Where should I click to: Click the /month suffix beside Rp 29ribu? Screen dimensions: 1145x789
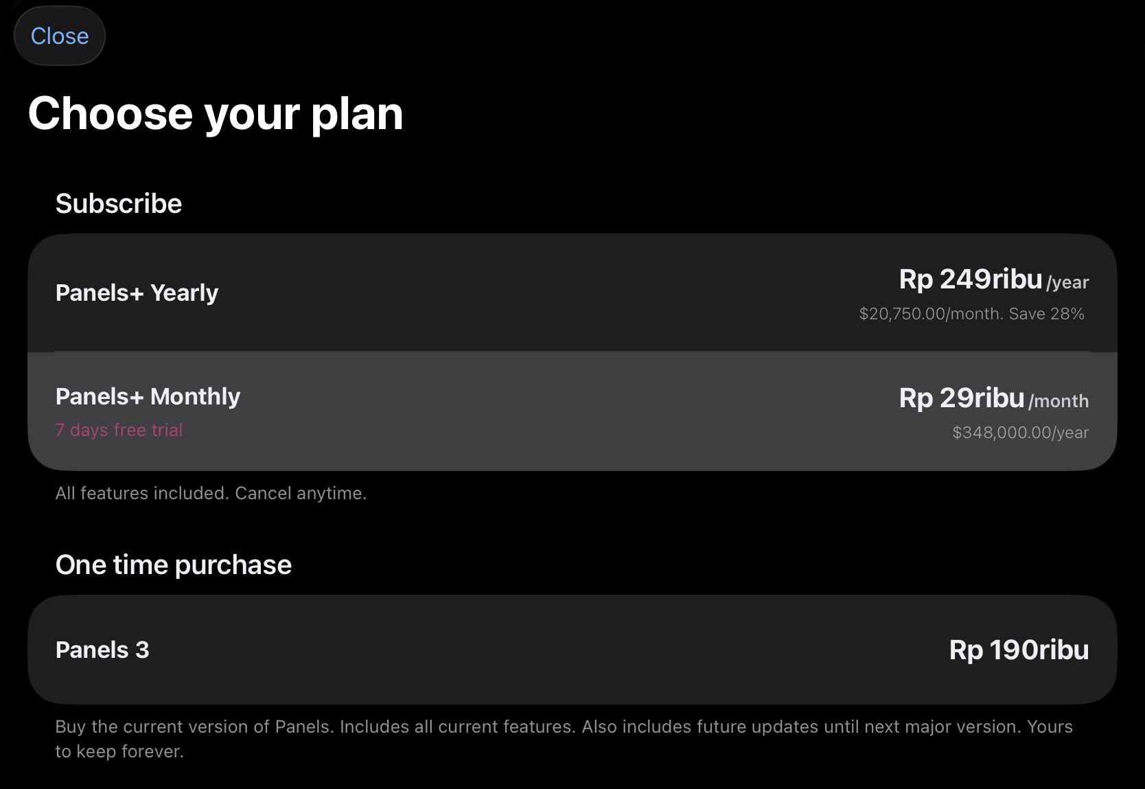tap(1059, 401)
